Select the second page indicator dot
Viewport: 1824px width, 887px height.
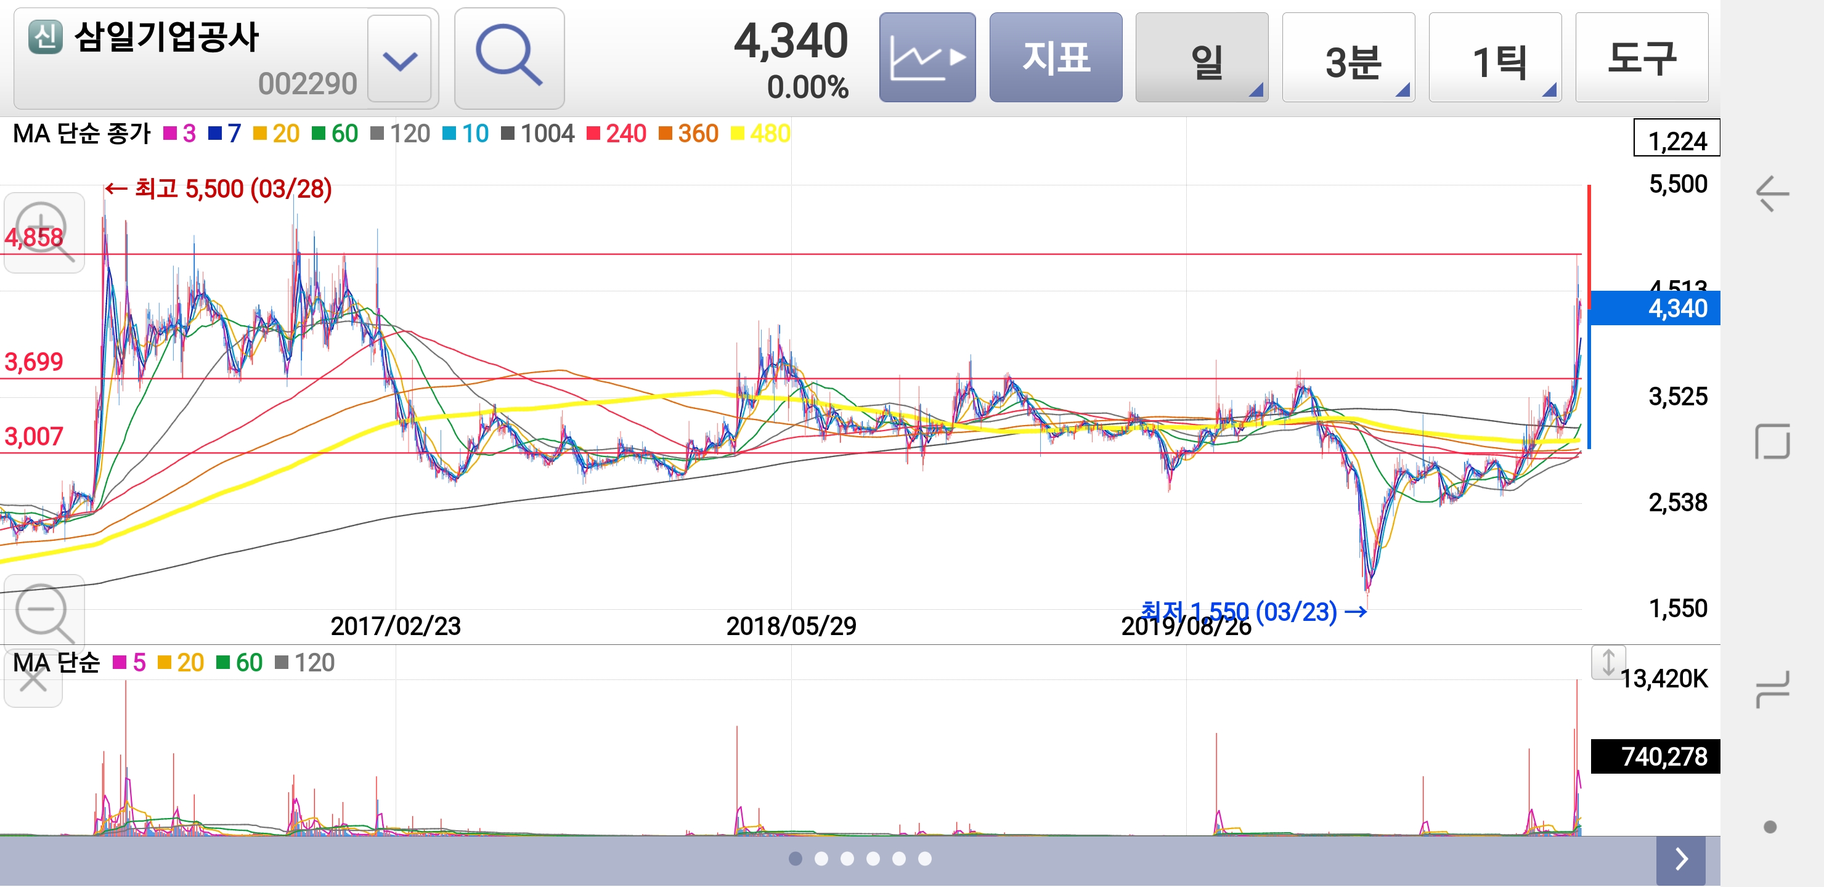pyautogui.click(x=821, y=859)
